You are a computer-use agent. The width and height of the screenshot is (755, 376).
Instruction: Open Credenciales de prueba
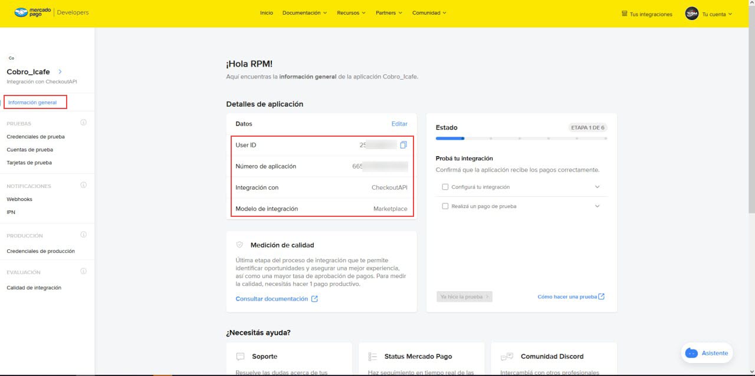(x=35, y=137)
